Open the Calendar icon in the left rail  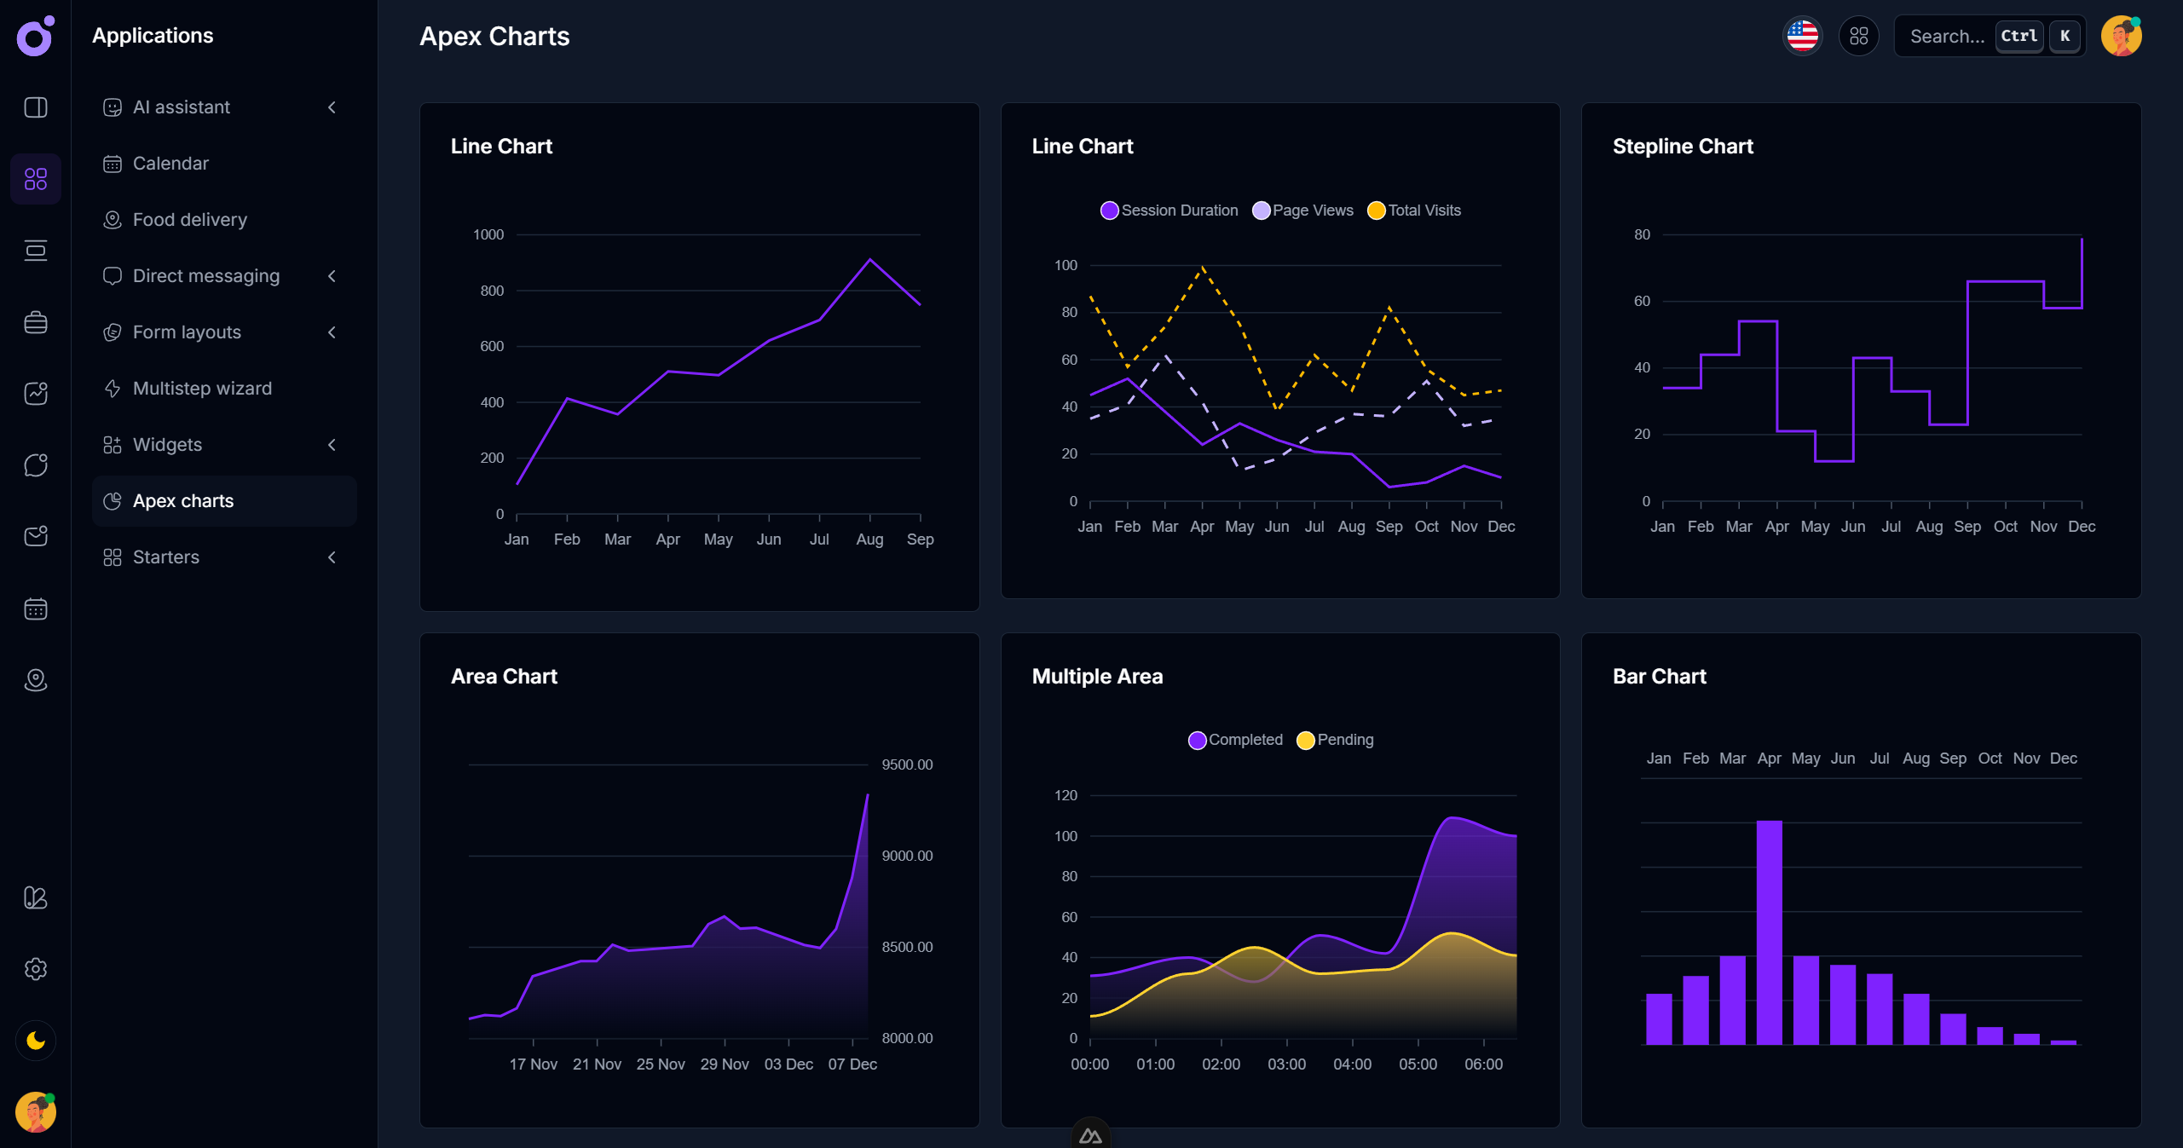[x=36, y=608]
